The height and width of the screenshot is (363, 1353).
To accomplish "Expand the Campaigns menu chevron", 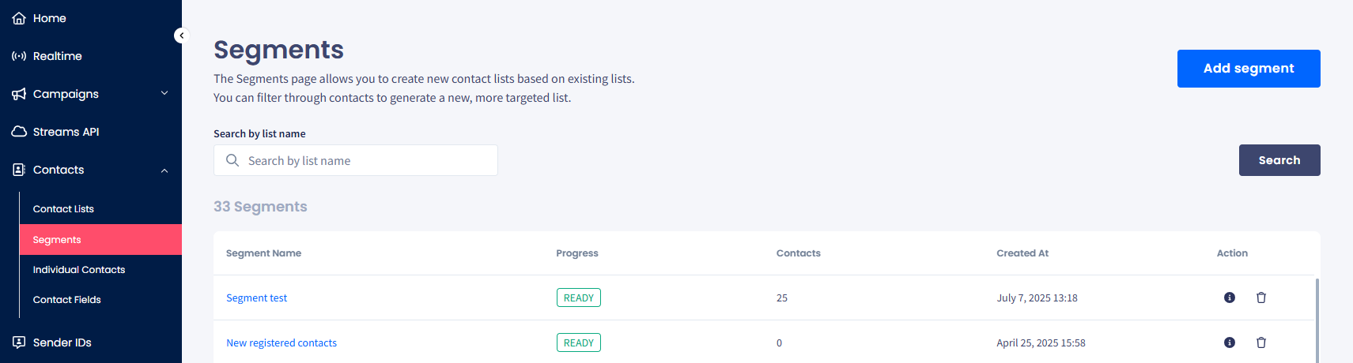I will (164, 93).
